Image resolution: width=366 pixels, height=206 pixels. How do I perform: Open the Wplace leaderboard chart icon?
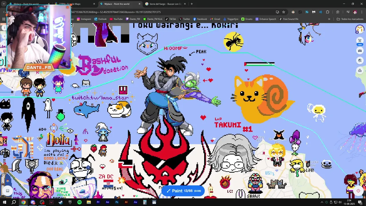[360, 70]
